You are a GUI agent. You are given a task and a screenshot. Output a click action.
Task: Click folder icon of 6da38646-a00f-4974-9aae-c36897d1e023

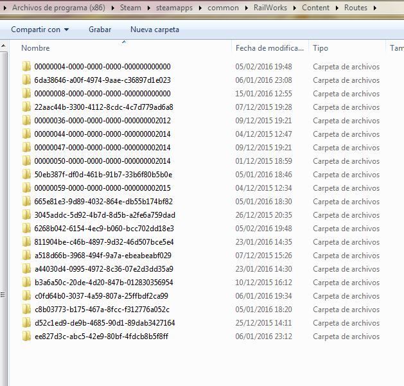click(26, 80)
